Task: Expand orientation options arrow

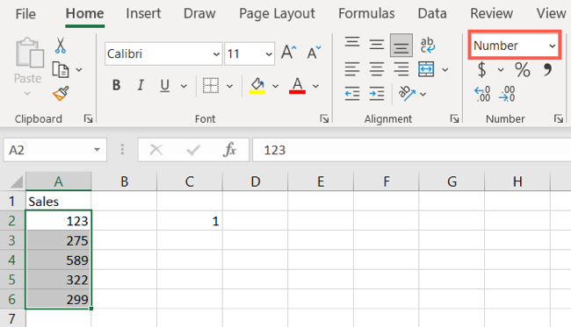Action: tap(423, 94)
